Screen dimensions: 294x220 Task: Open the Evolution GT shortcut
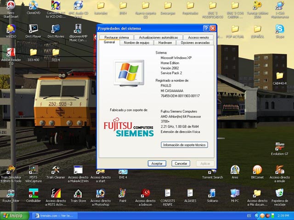pyautogui.click(x=279, y=147)
